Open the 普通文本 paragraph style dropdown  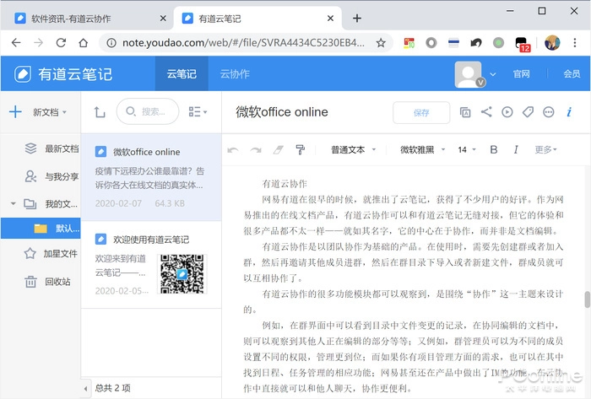pos(353,149)
